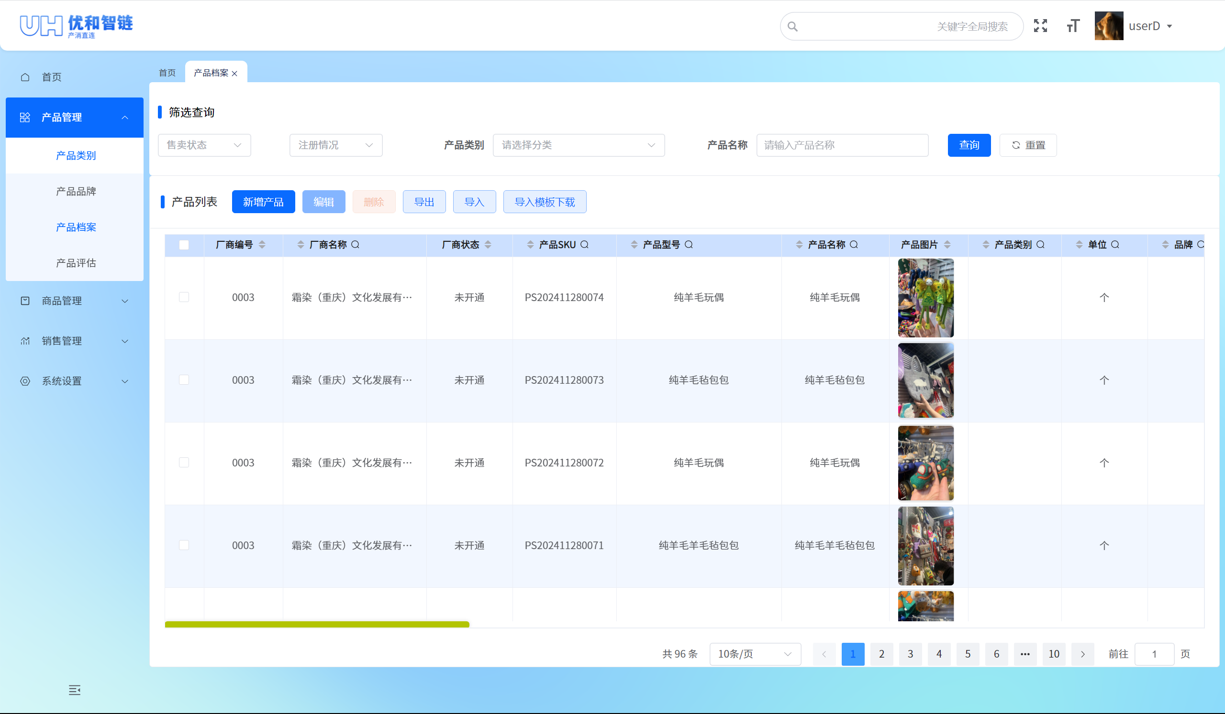The image size is (1225, 714).
Task: Collapse the sidebar using the bottom toggle icon
Action: pyautogui.click(x=74, y=690)
